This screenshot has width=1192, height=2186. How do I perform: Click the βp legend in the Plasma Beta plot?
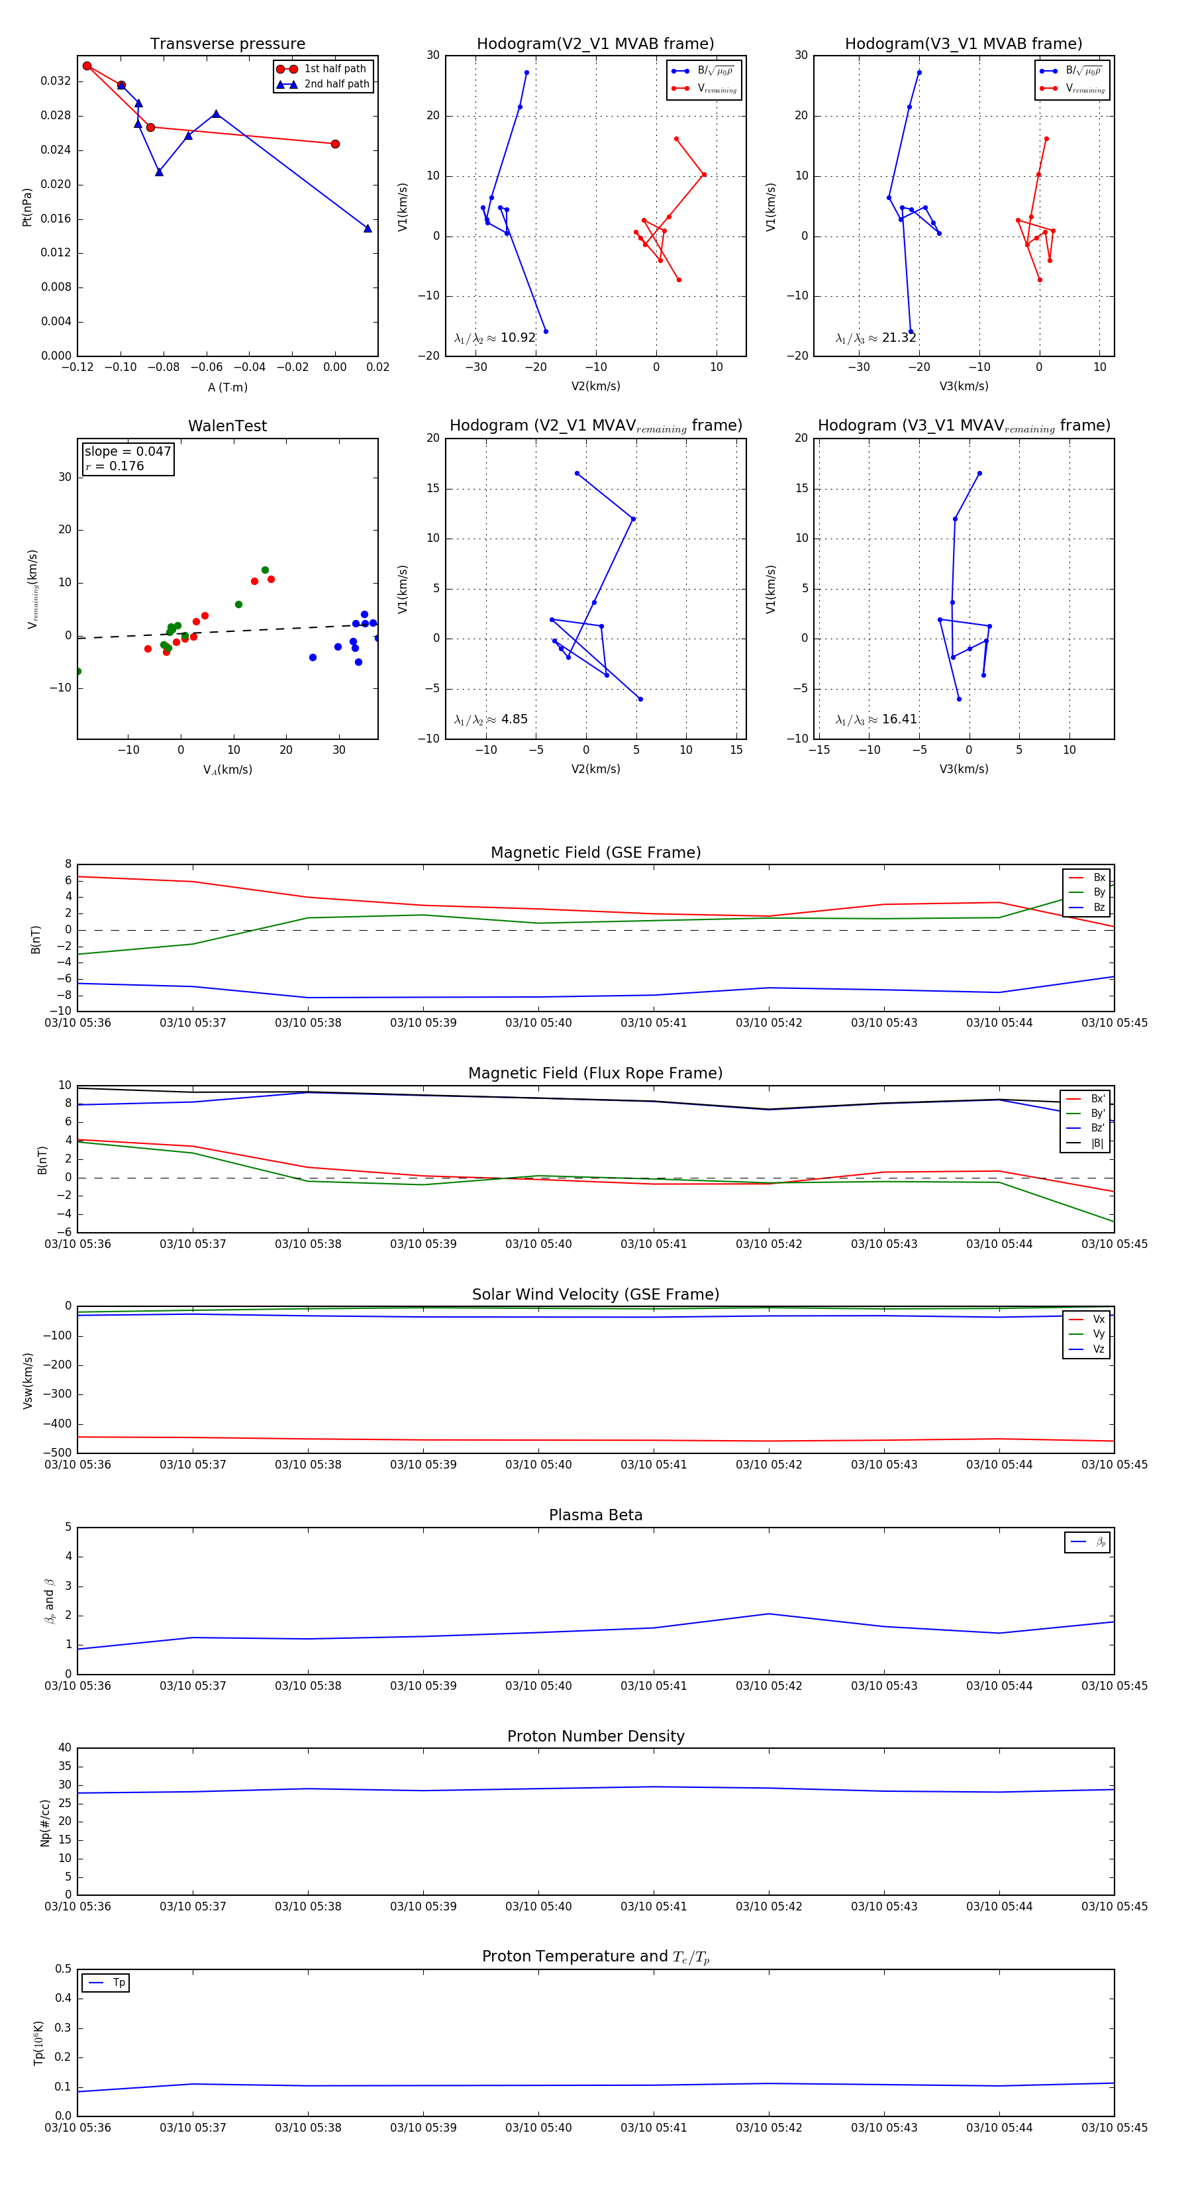1087,1542
